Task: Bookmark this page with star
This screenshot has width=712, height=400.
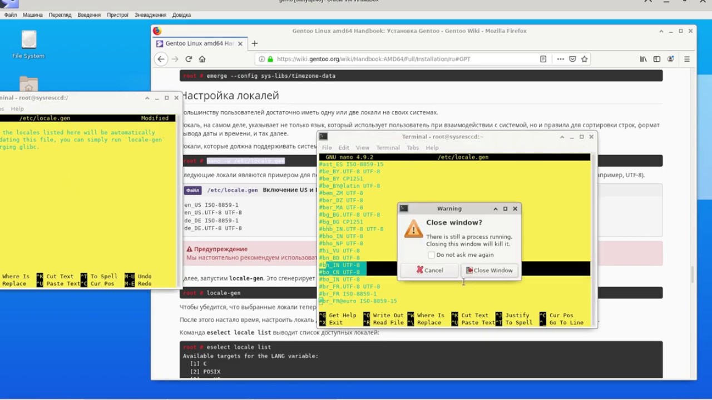Action: [584, 59]
